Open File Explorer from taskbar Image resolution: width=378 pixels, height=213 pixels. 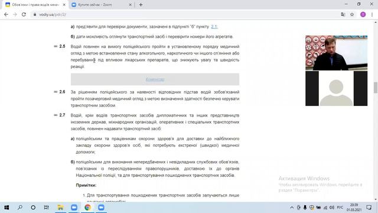60,208
